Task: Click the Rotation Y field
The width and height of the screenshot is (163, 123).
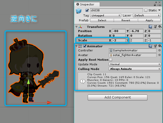Action: [136, 36]
